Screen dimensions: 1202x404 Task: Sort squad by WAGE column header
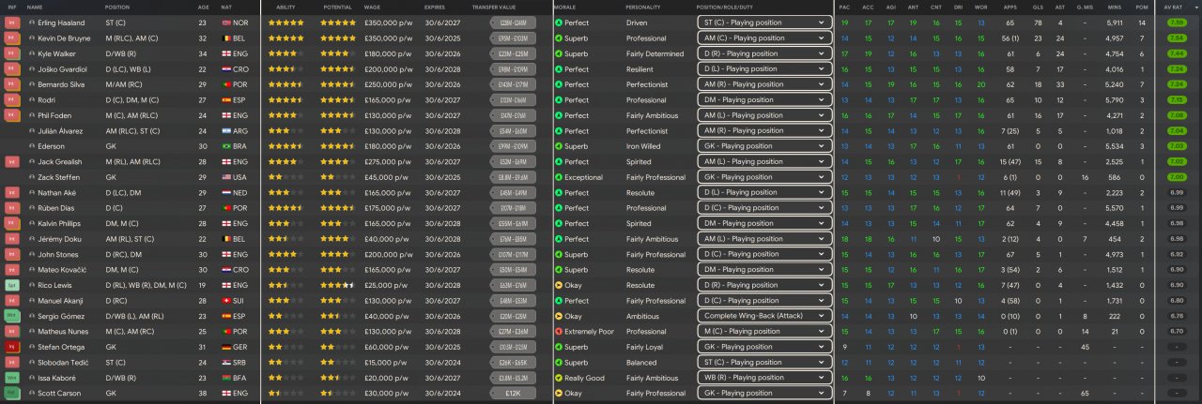click(372, 7)
